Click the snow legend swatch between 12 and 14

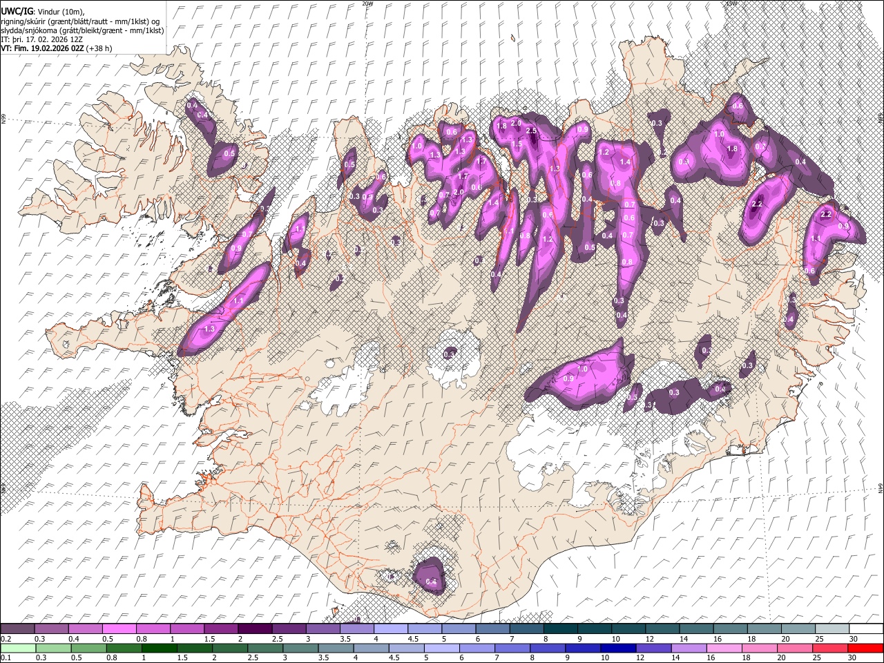coord(663,629)
